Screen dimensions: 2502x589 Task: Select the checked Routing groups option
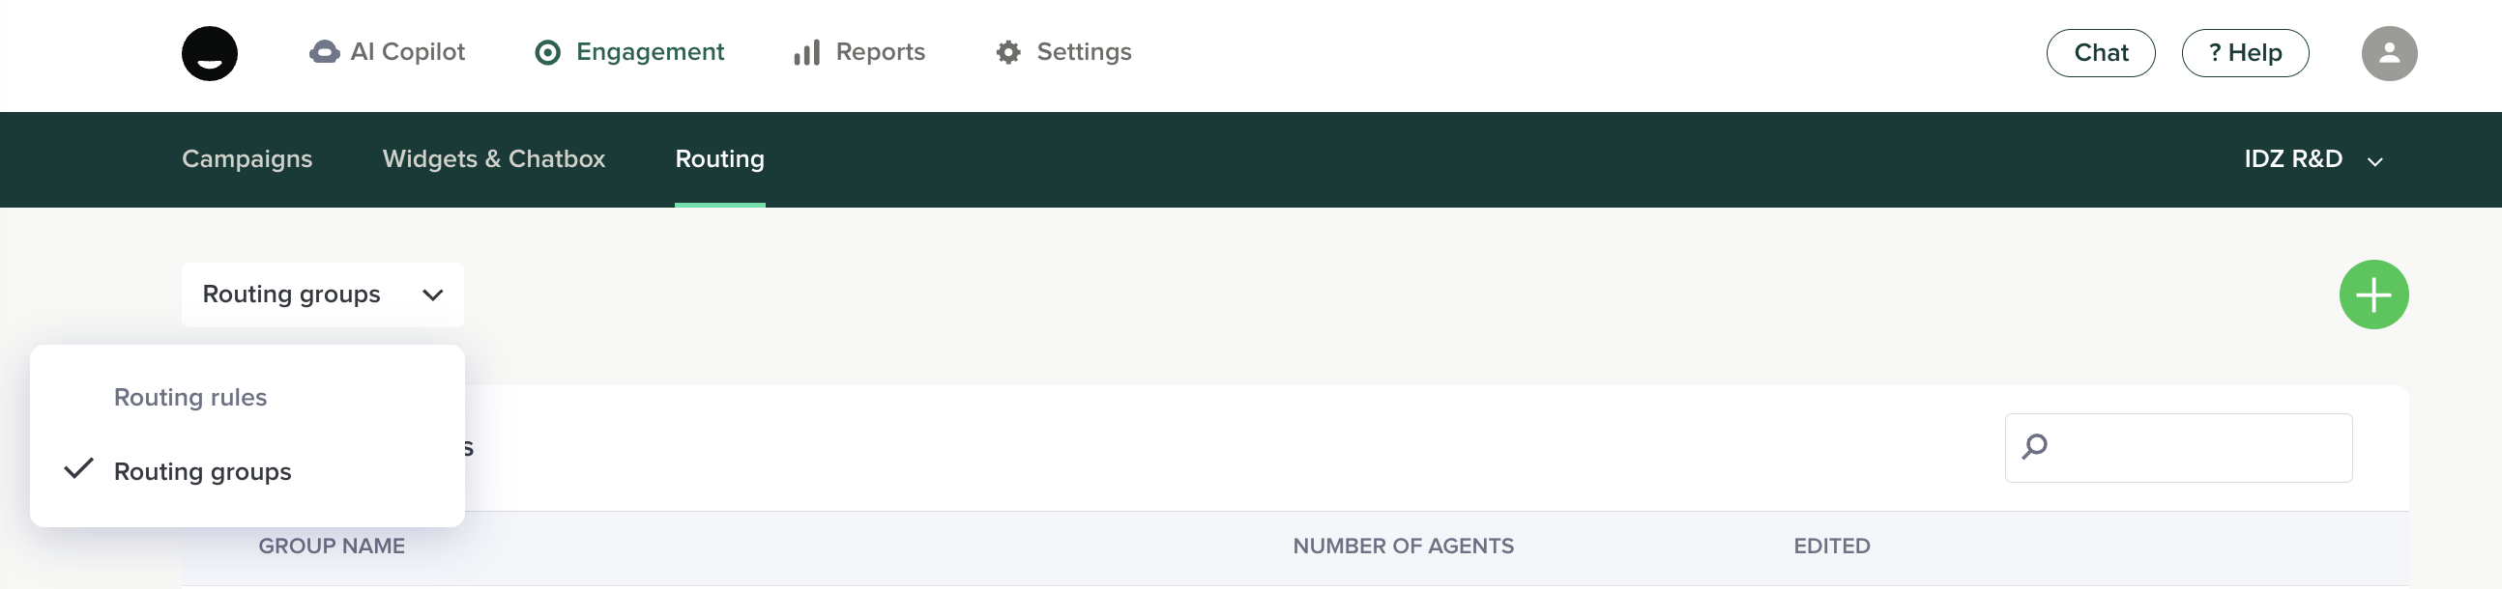click(x=202, y=471)
